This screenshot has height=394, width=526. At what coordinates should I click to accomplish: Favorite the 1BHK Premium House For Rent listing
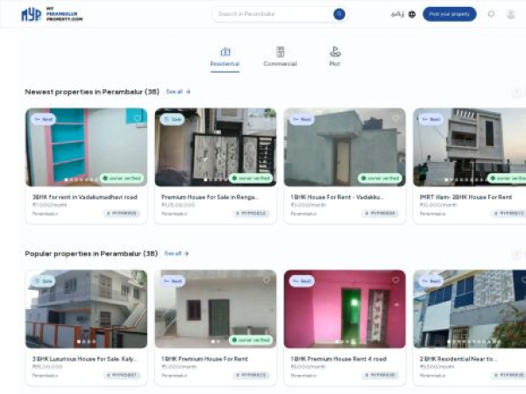pos(267,280)
